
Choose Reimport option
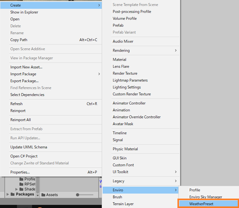(x=51, y=111)
